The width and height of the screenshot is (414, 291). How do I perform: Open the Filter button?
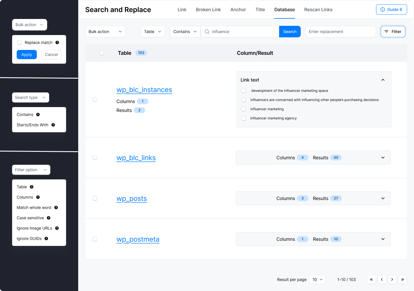[393, 32]
